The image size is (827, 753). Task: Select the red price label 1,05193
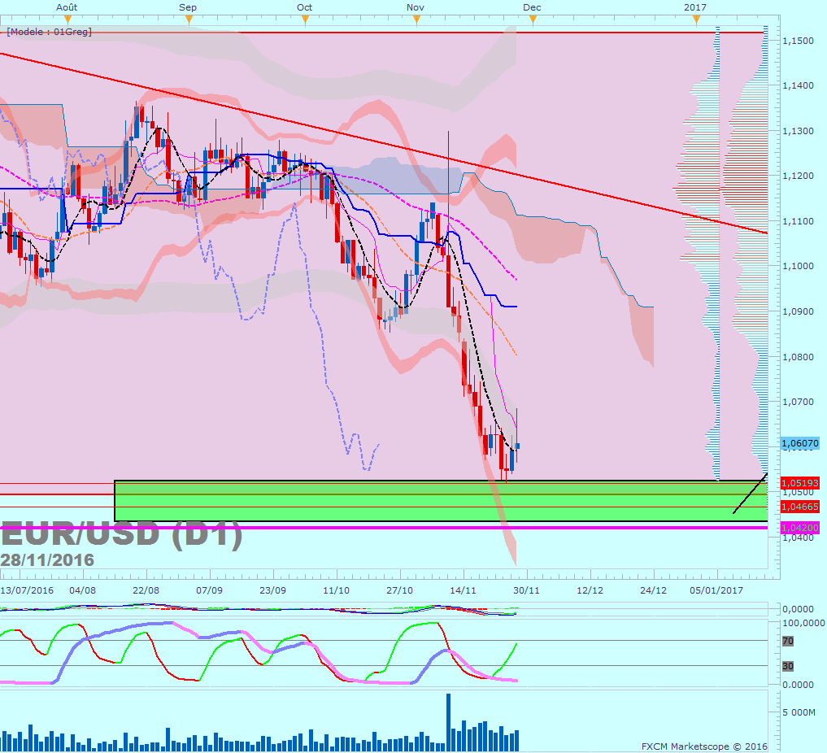click(x=800, y=483)
